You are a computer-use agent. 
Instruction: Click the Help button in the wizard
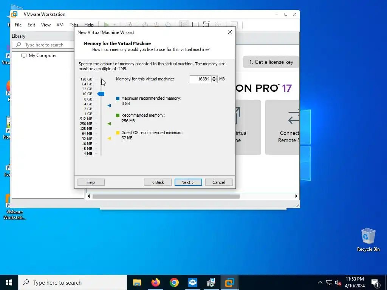(x=91, y=182)
